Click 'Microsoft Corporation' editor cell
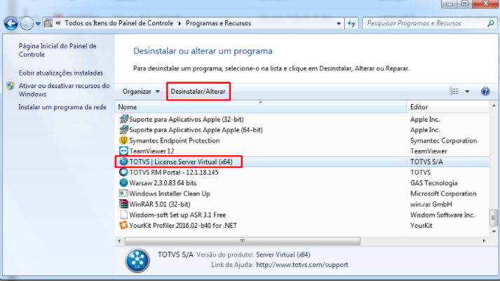 (443, 194)
